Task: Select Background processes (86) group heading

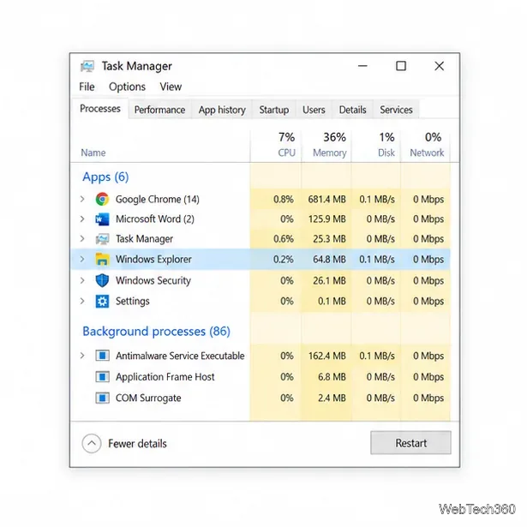Action: tap(156, 332)
